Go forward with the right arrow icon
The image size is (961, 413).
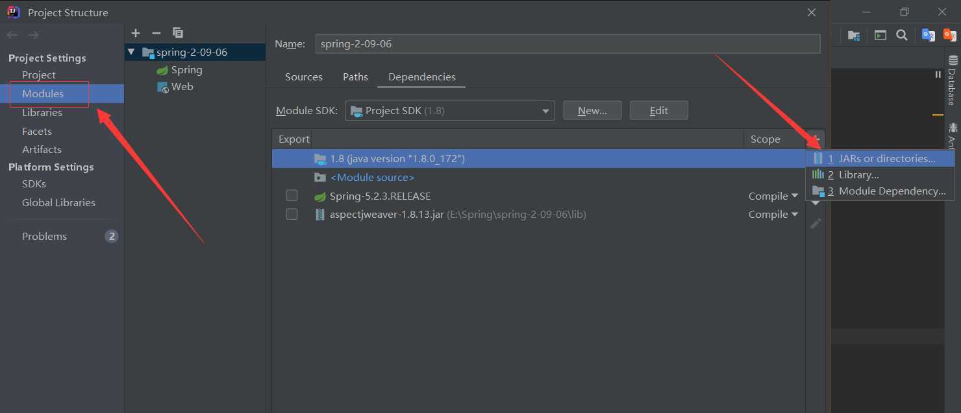coord(34,35)
